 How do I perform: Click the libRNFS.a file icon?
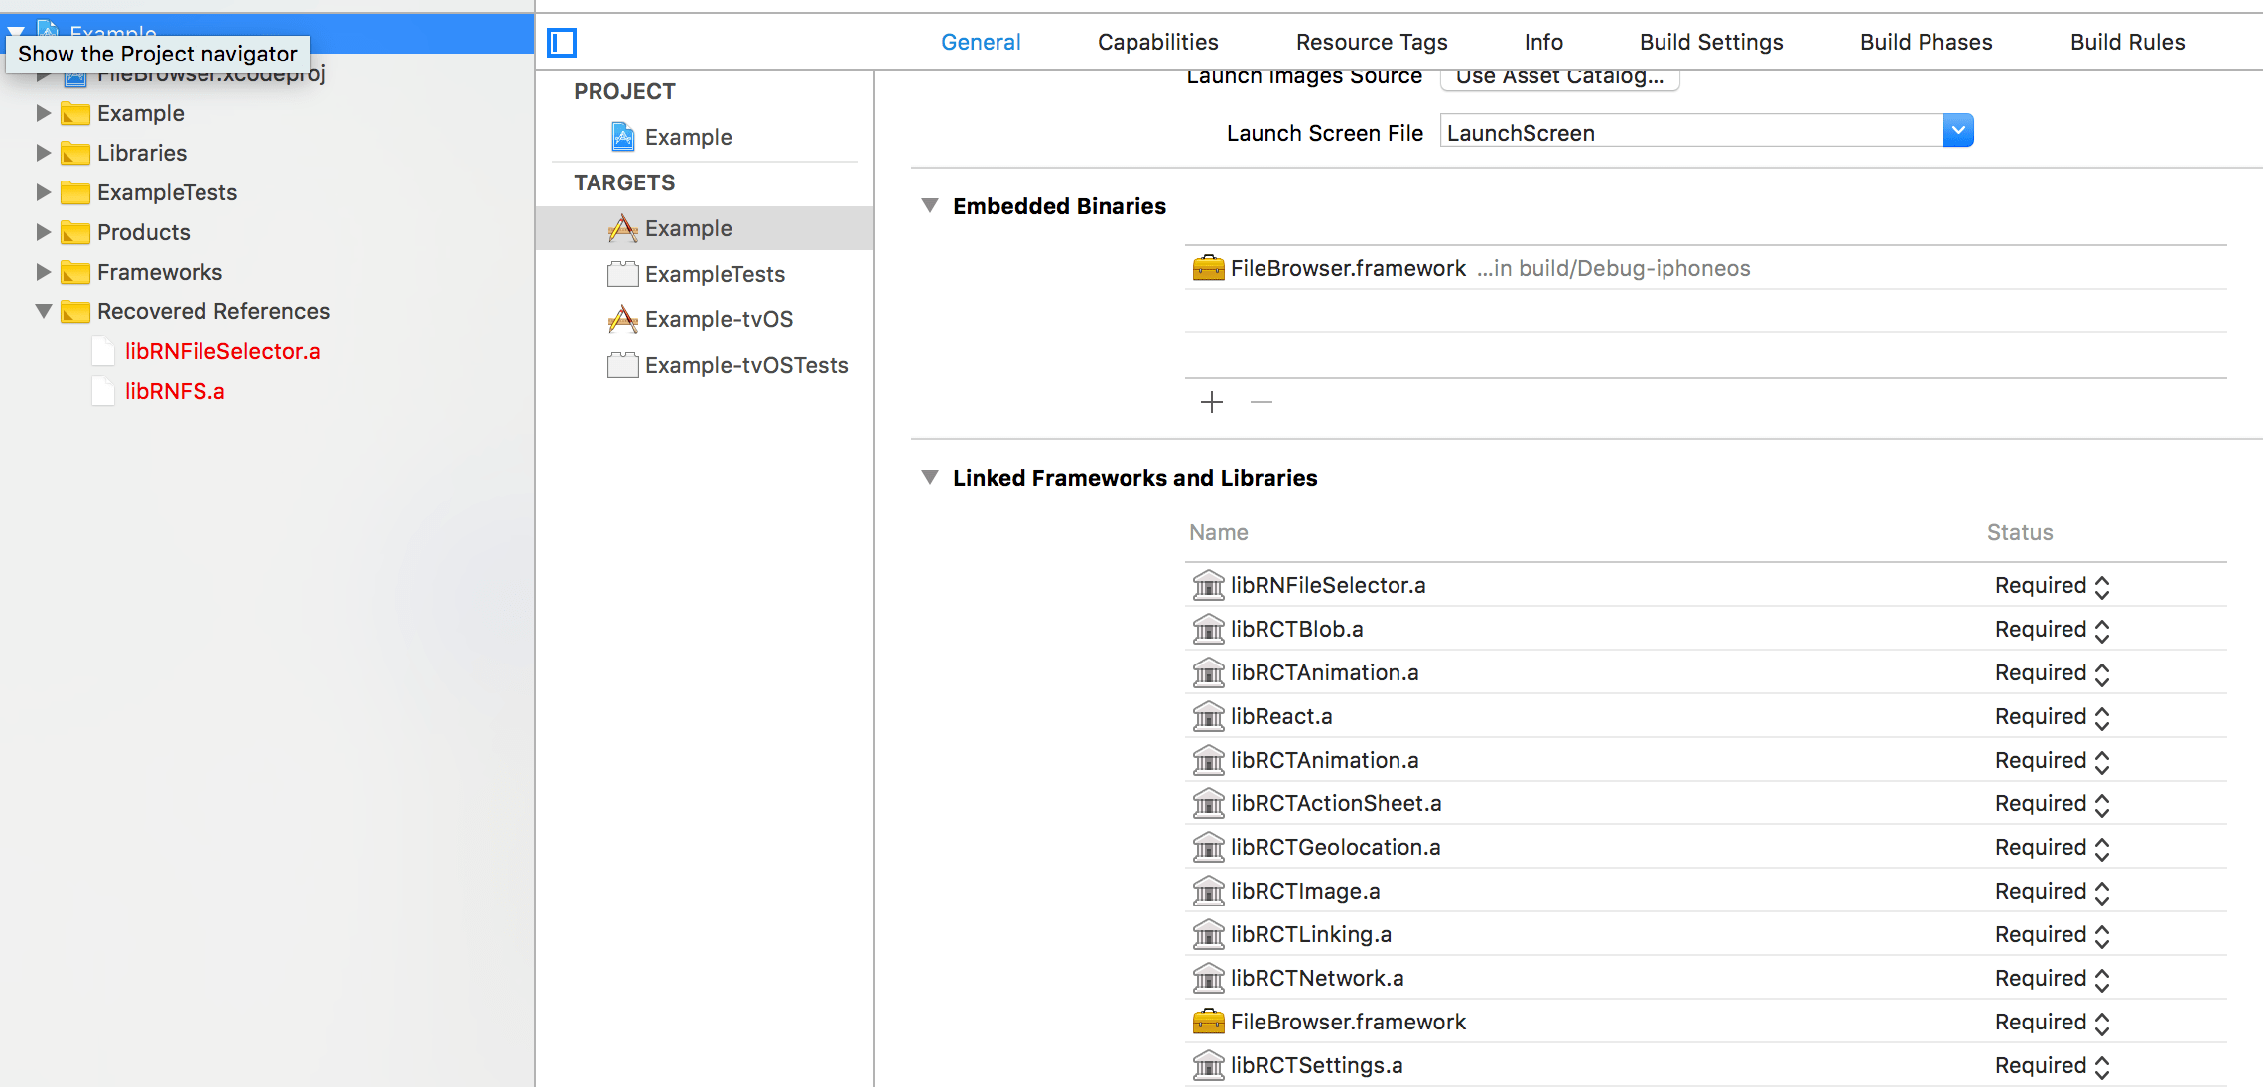click(102, 391)
